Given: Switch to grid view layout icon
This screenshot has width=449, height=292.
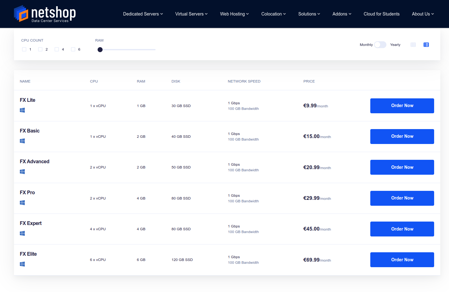Looking at the screenshot, I should tap(413, 45).
